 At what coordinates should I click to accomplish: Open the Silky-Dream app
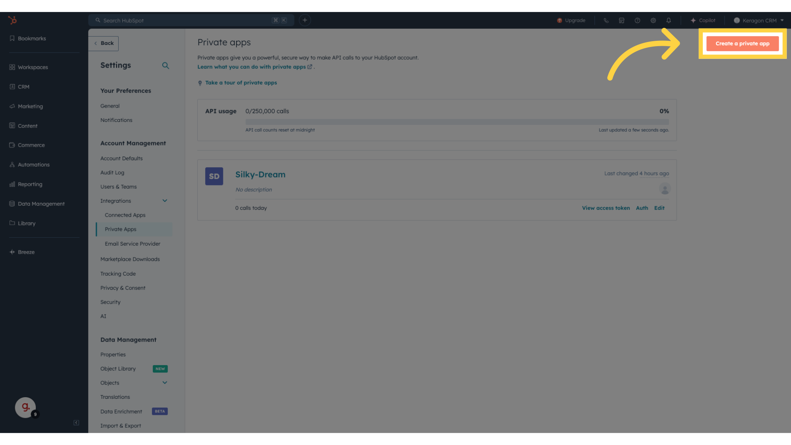[260, 174]
